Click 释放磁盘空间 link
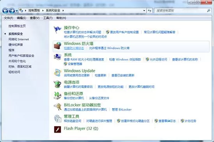 (x=72, y=121)
